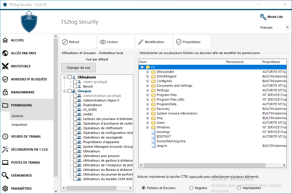This screenshot has width=292, height=194.
Task: Open Heures de travail section
Action: (27, 136)
